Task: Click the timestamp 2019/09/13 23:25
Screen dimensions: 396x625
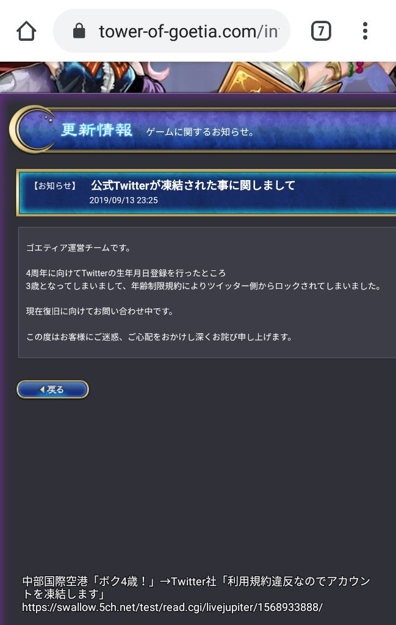Action: coord(123,200)
